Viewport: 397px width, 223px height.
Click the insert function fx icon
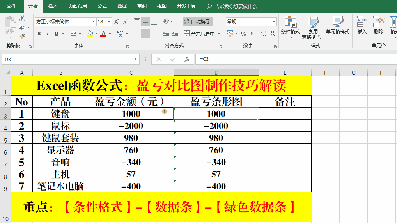pos(187,59)
